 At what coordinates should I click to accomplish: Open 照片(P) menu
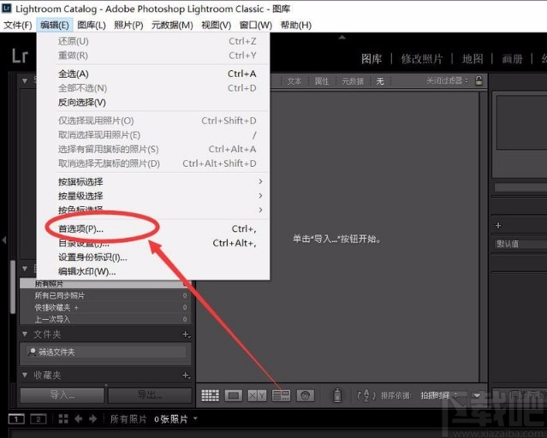pos(128,25)
